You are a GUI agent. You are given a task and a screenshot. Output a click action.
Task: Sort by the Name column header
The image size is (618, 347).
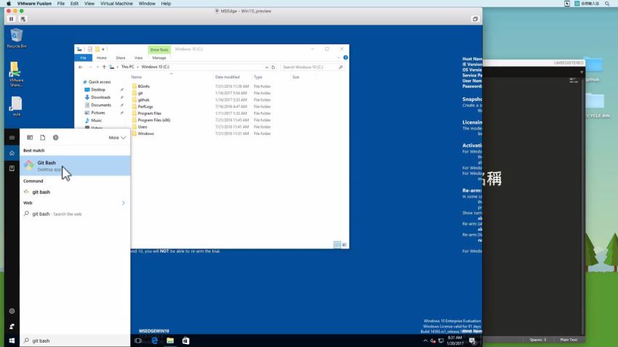pyautogui.click(x=137, y=77)
